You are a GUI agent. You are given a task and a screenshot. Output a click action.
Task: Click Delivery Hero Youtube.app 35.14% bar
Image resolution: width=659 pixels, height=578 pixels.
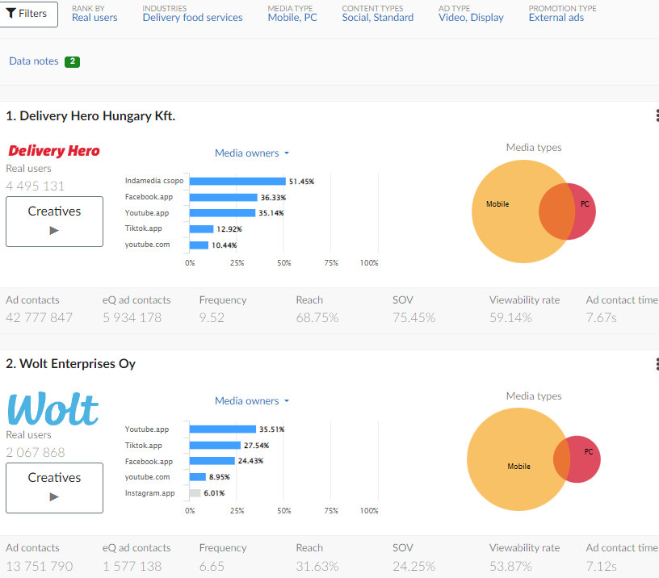tap(222, 213)
